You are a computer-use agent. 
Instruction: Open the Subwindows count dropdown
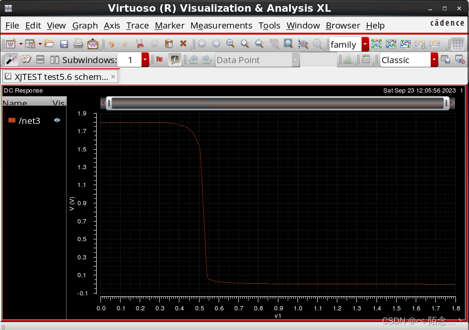click(x=145, y=59)
